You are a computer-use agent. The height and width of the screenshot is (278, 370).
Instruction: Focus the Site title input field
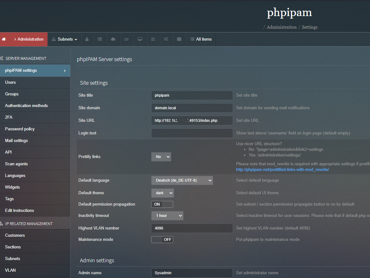(x=192, y=95)
